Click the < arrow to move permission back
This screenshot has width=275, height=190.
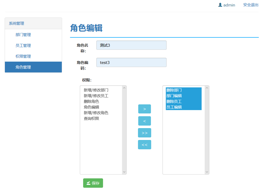tap(144, 121)
